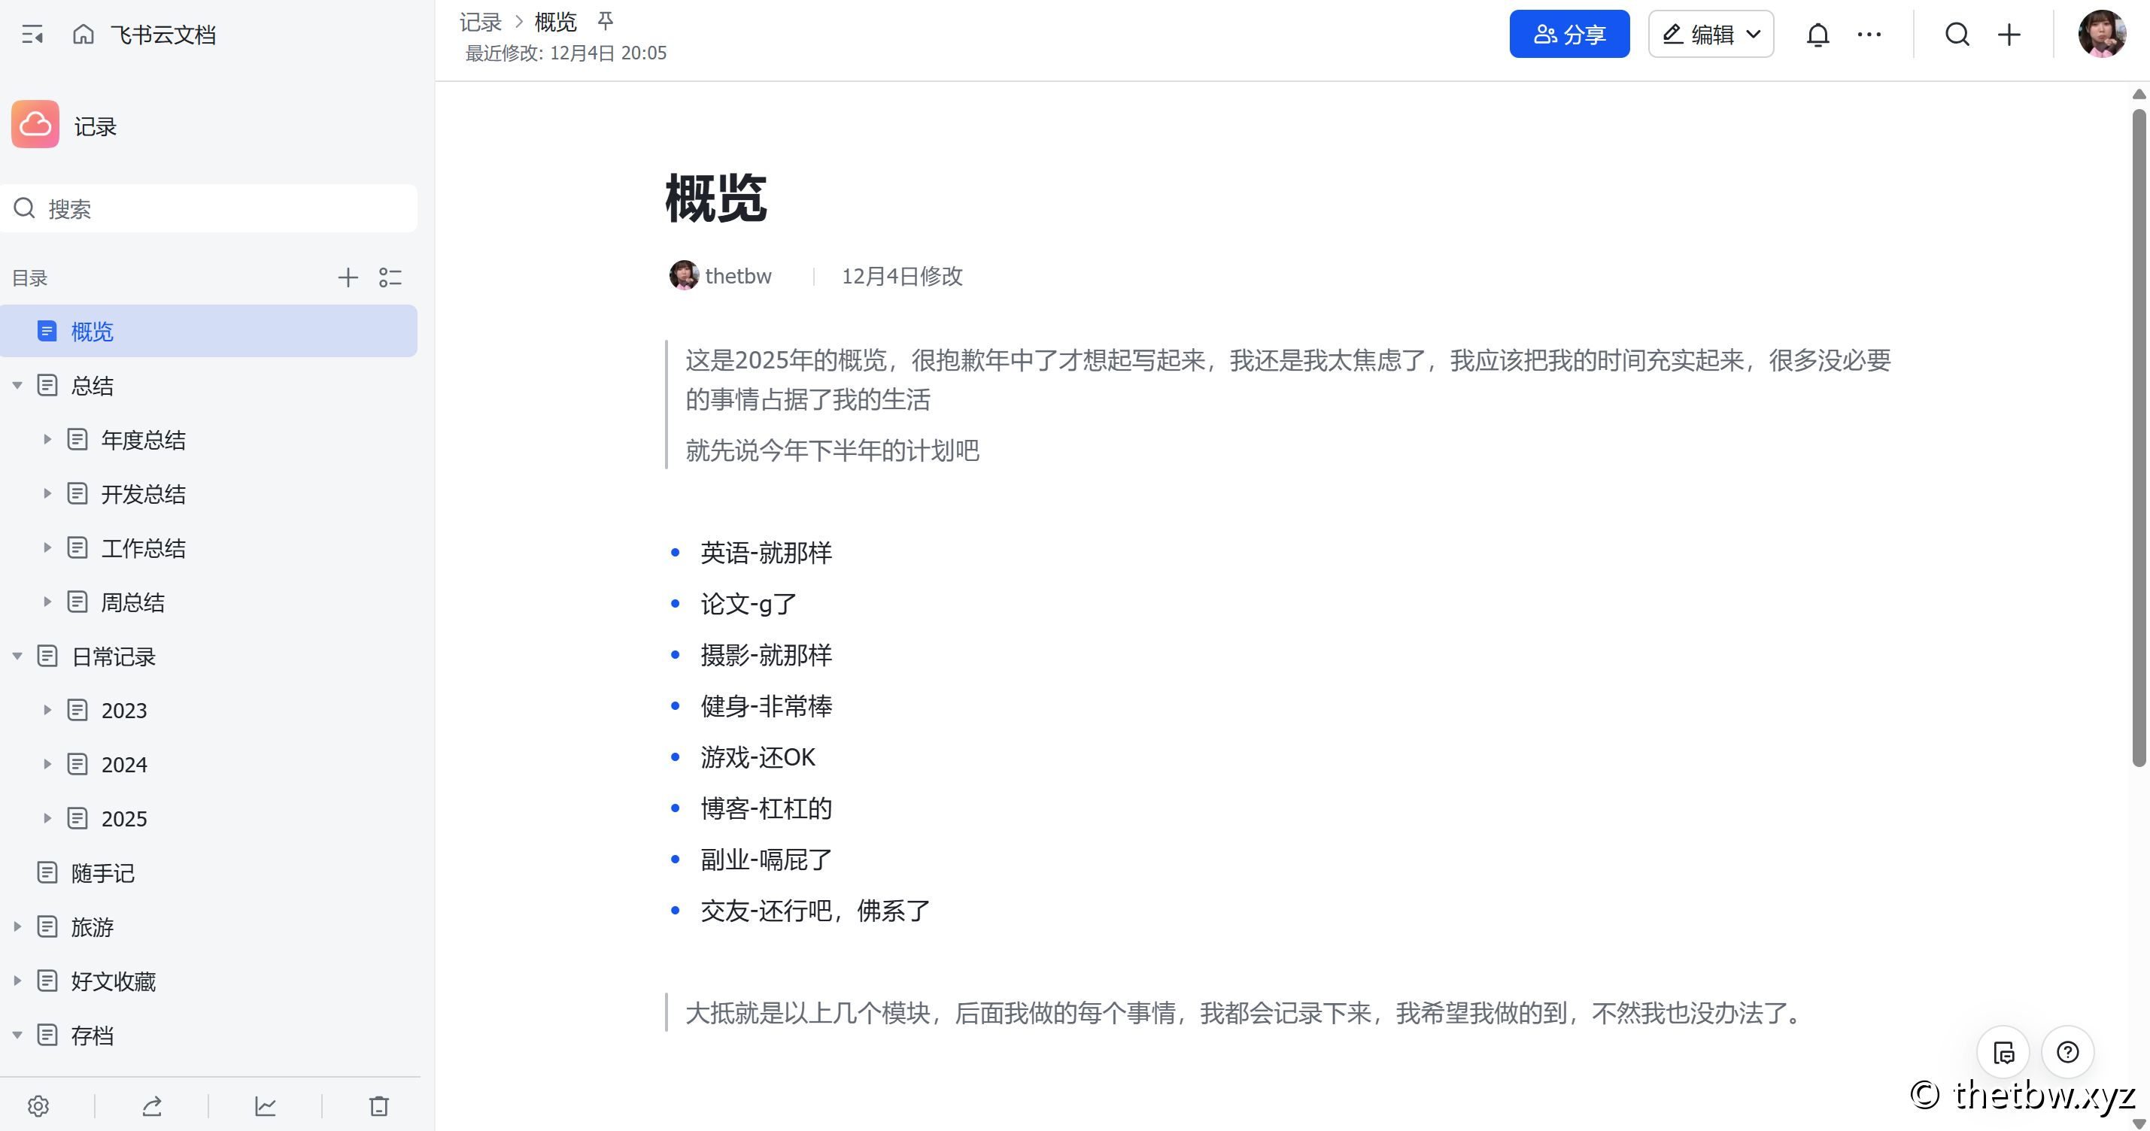Select 好文收藏 in the directory tree
The height and width of the screenshot is (1131, 2150).
[114, 981]
